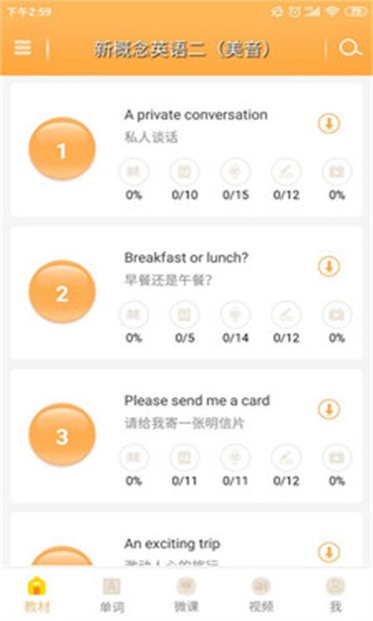Switch to the 单词 tab

coord(112,595)
